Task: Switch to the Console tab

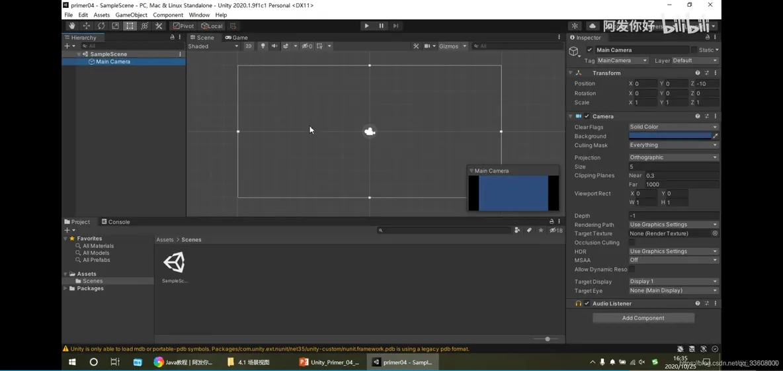Action: 115,222
